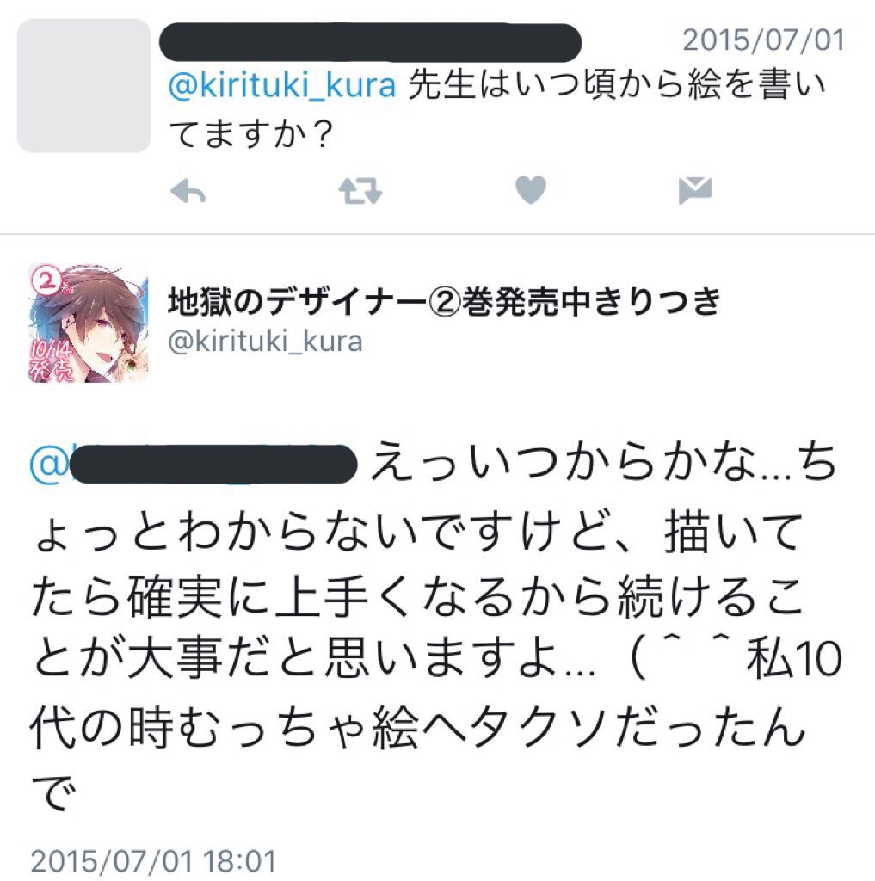Image resolution: width=875 pixels, height=881 pixels.
Task: Click the blacked-out @ mention in the reply
Action: point(194,464)
